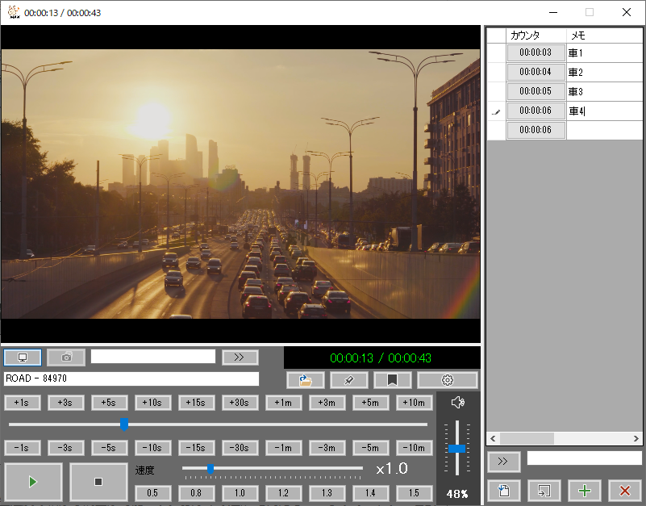Click the pin icon button
Viewport: 646px width, 506px height.
[x=349, y=380]
